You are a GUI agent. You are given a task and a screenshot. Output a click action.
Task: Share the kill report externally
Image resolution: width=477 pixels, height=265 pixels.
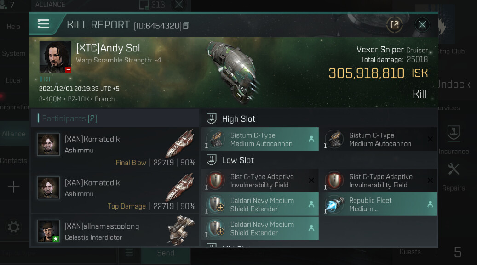coord(394,25)
